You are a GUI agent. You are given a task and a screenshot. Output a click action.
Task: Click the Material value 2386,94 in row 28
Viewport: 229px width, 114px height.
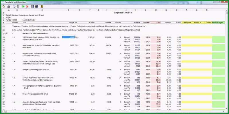[x=137, y=37]
